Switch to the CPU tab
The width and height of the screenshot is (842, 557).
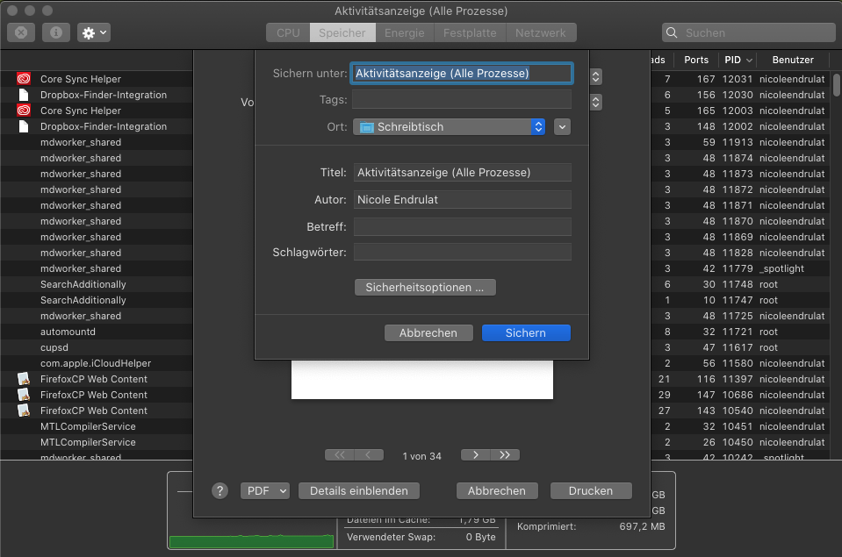288,32
